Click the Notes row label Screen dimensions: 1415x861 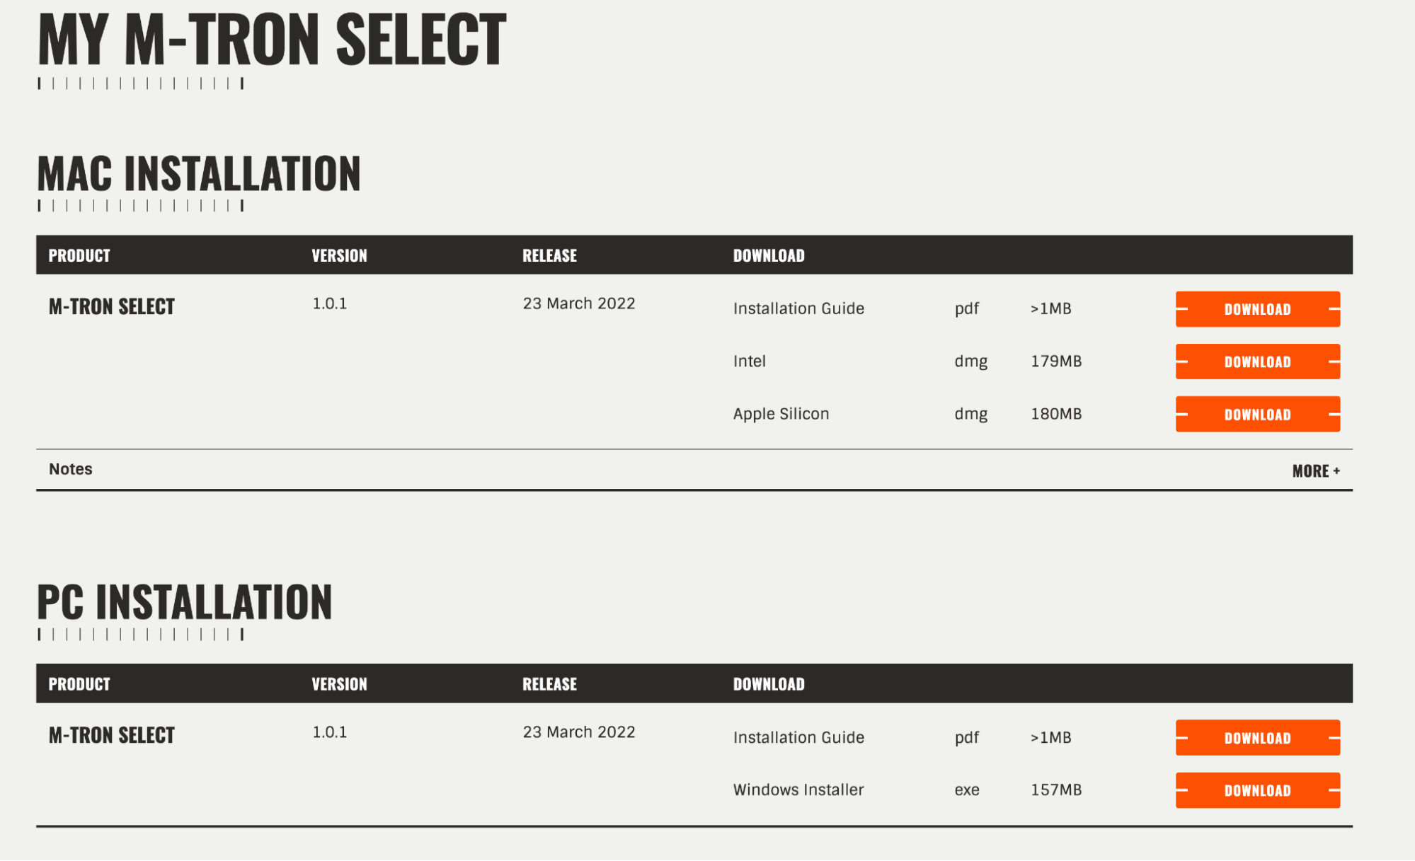pos(71,469)
